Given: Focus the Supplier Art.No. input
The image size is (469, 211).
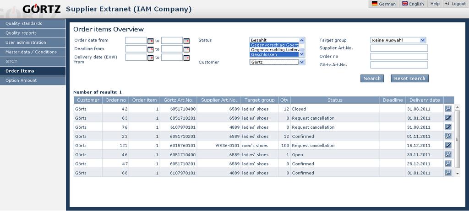Looking at the screenshot, I should pos(399,48).
